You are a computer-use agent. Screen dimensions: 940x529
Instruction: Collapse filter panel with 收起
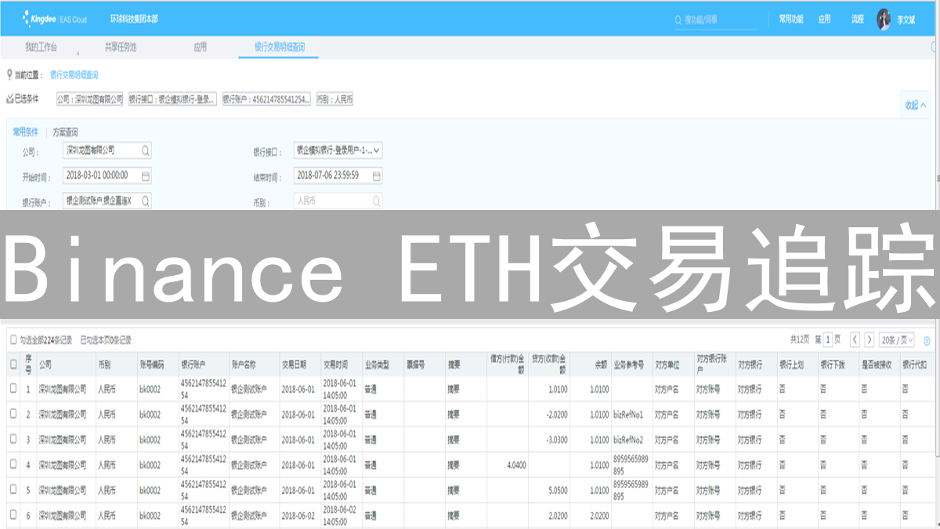(x=916, y=105)
